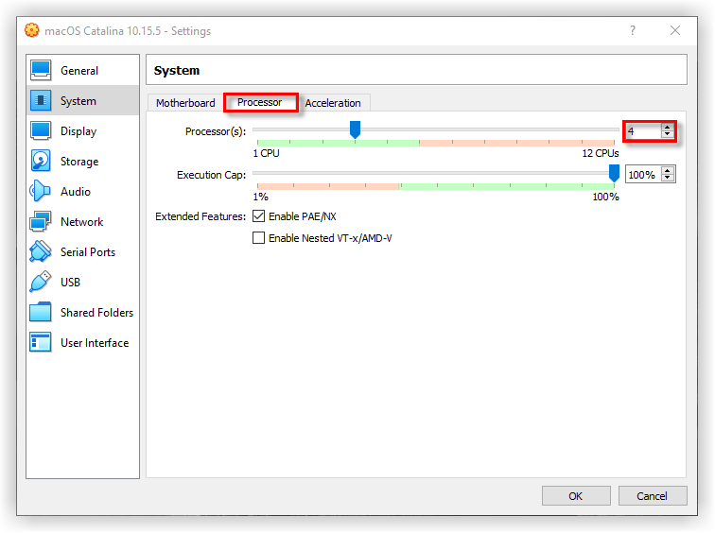Open the USB settings icon

[41, 283]
